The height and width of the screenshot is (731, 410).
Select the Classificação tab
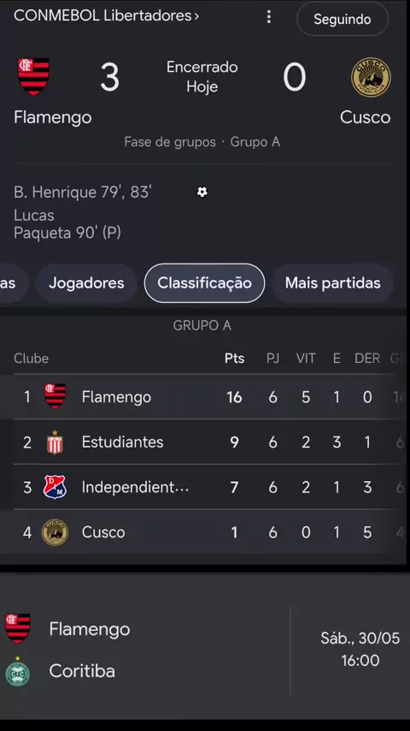[204, 283]
